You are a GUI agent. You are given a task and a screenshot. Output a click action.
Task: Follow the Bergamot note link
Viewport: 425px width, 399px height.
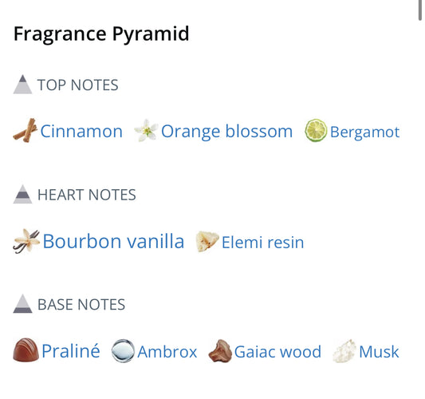pos(365,132)
